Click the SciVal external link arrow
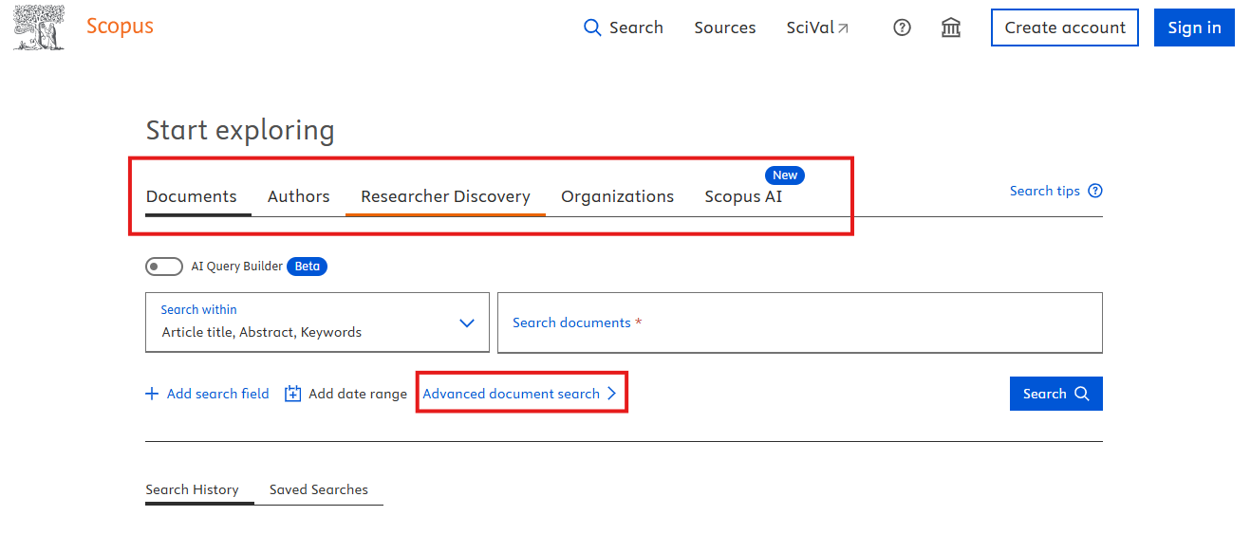The image size is (1251, 534). pyautogui.click(x=843, y=28)
